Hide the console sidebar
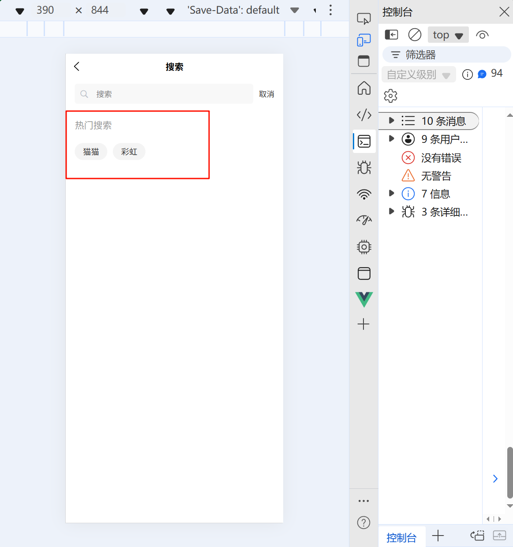Image resolution: width=513 pixels, height=547 pixels. (391, 35)
